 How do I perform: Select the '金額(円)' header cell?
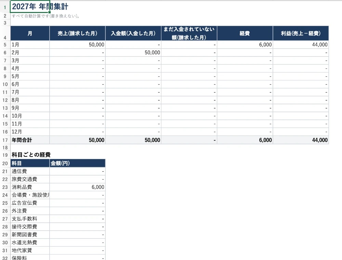77,163
